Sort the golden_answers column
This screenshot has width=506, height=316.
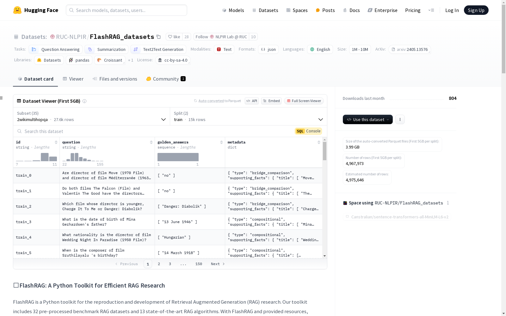(x=221, y=142)
